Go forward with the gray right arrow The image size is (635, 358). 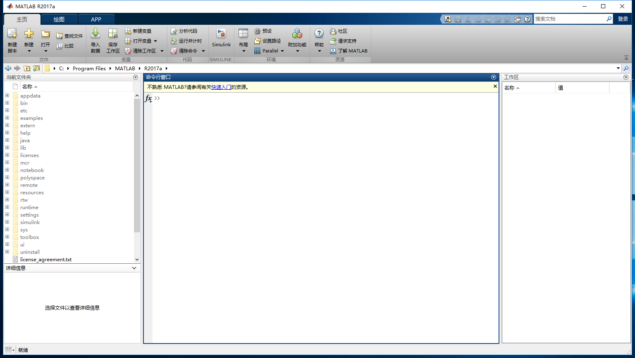(x=17, y=68)
